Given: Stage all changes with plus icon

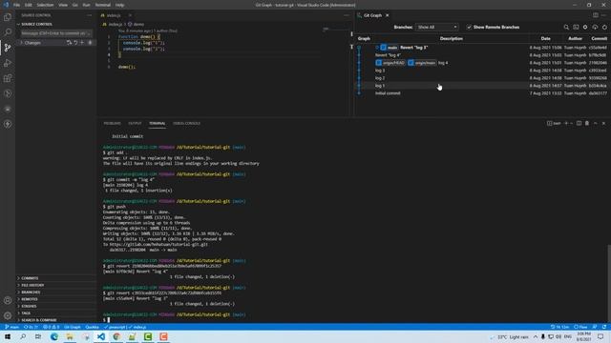Looking at the screenshot, I should [82, 42].
